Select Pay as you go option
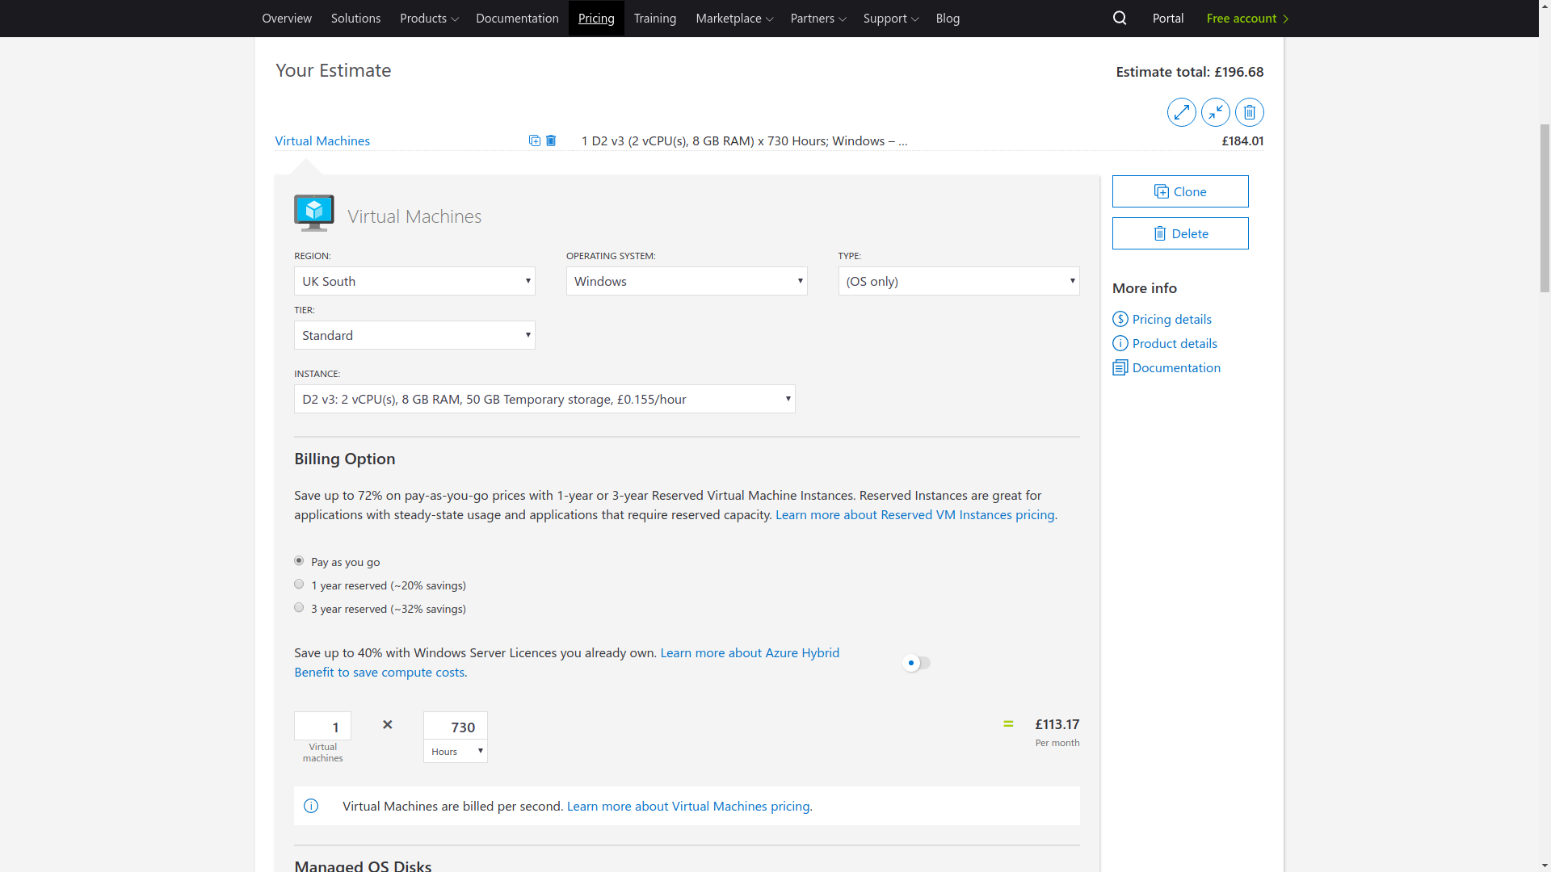This screenshot has width=1551, height=872. tap(299, 560)
